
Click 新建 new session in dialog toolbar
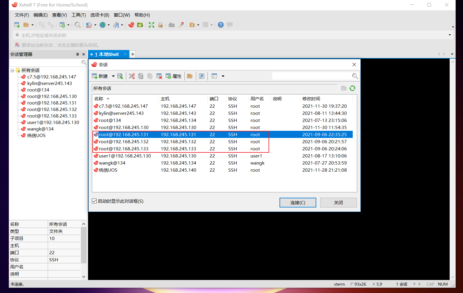[100, 76]
